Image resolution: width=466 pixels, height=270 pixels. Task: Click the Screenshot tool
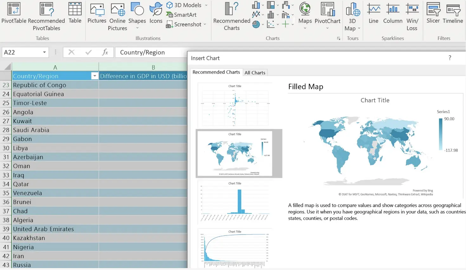(x=184, y=24)
